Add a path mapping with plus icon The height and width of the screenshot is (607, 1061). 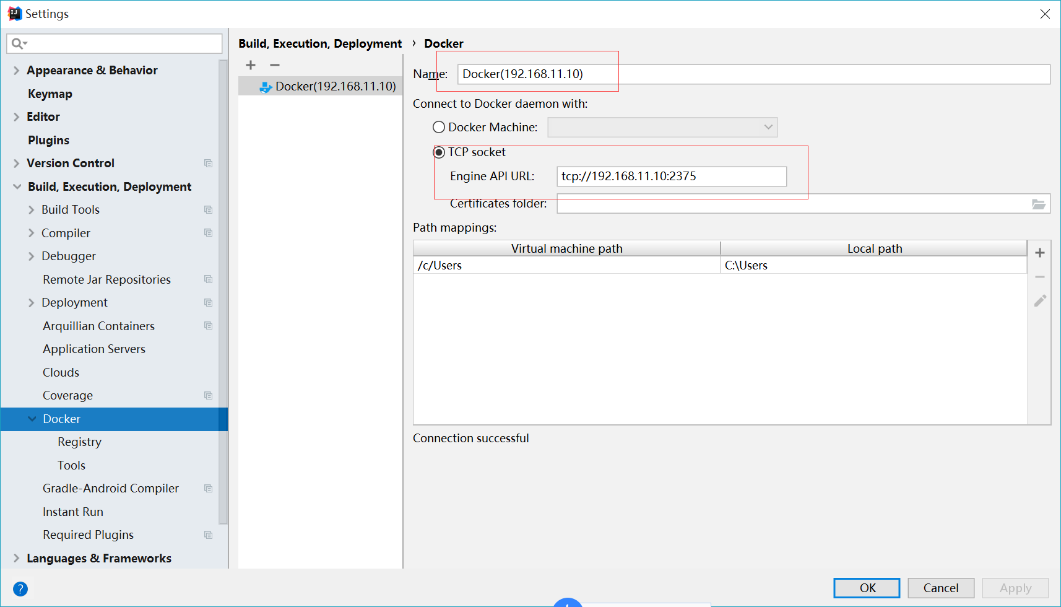pyautogui.click(x=1040, y=253)
